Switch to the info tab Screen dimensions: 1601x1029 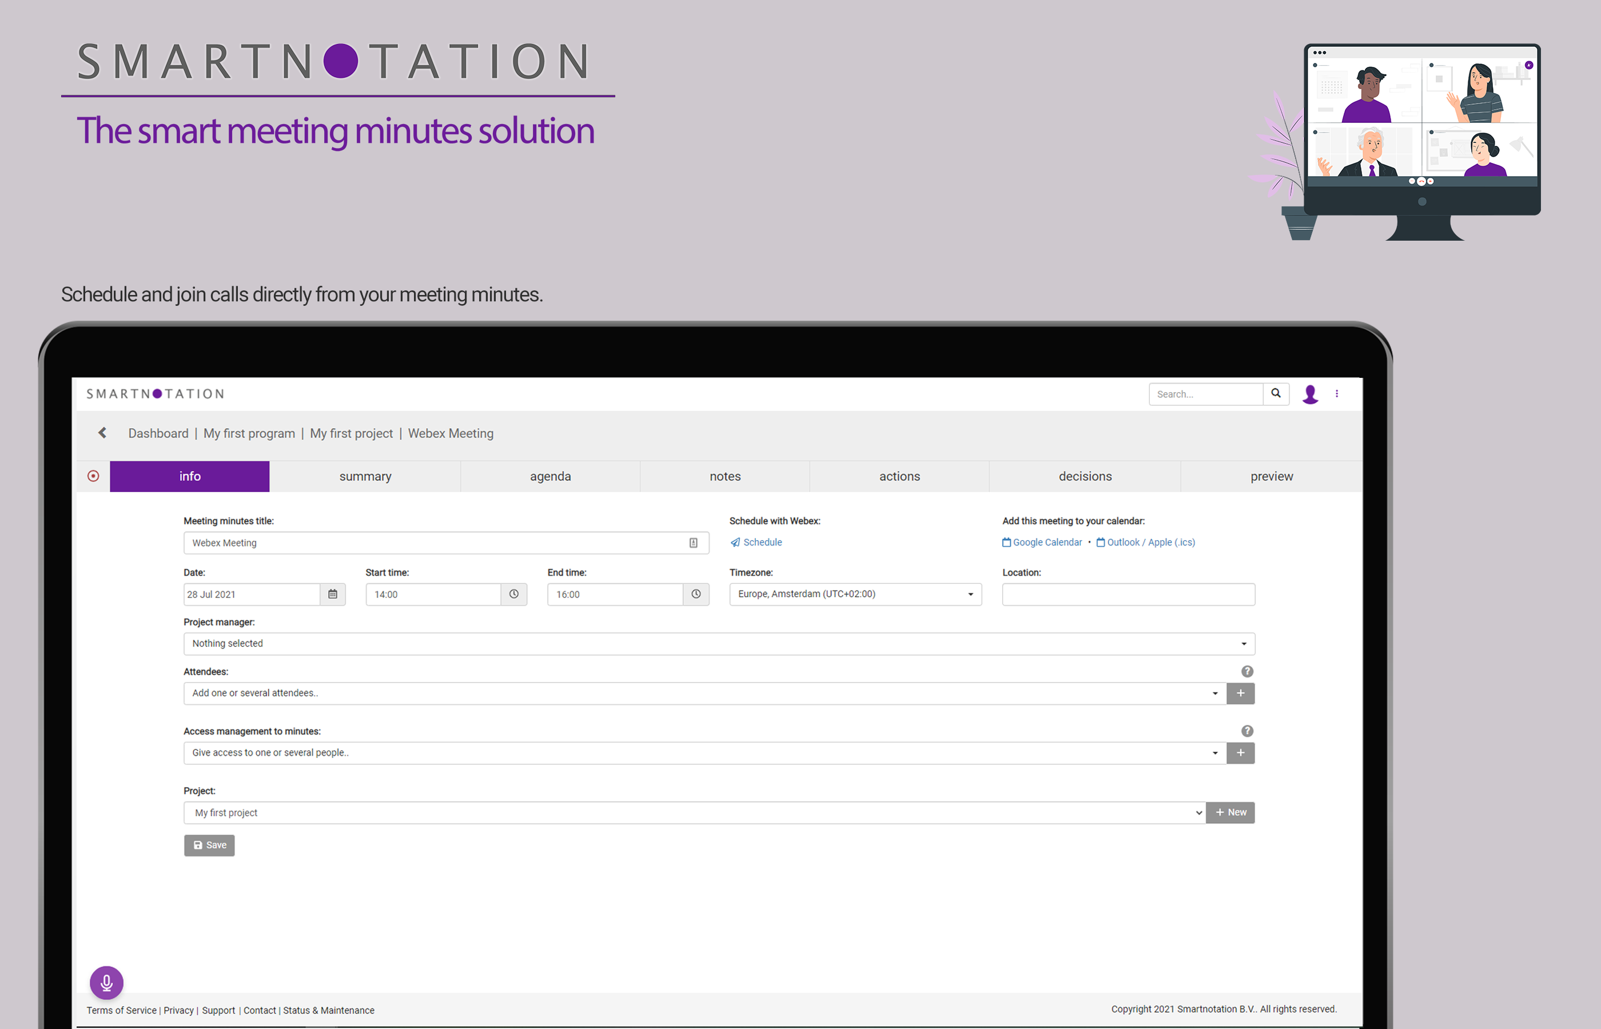click(x=190, y=476)
